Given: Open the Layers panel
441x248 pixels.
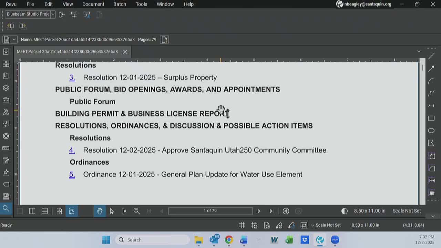Looking at the screenshot, I should coord(6,88).
